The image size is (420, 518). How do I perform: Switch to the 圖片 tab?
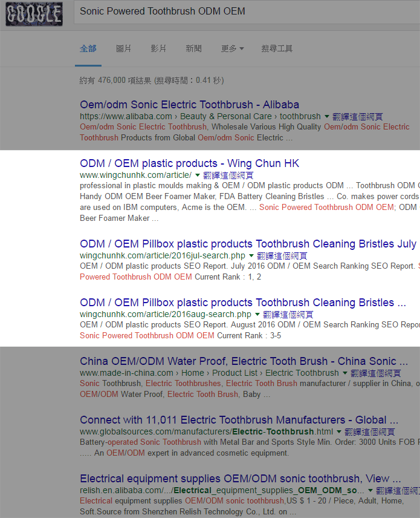point(124,48)
